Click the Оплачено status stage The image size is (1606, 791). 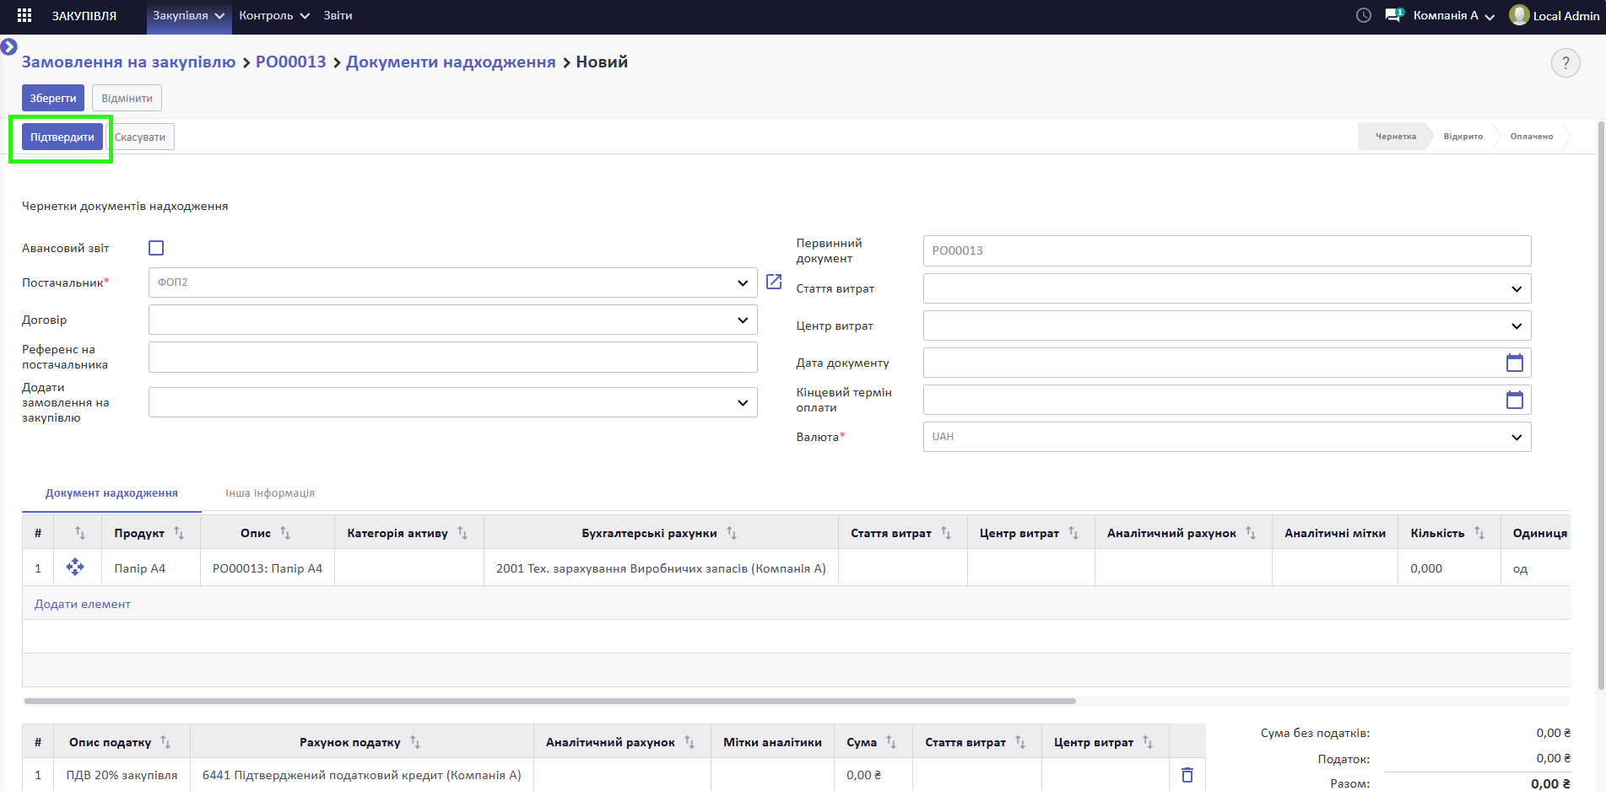point(1532,137)
